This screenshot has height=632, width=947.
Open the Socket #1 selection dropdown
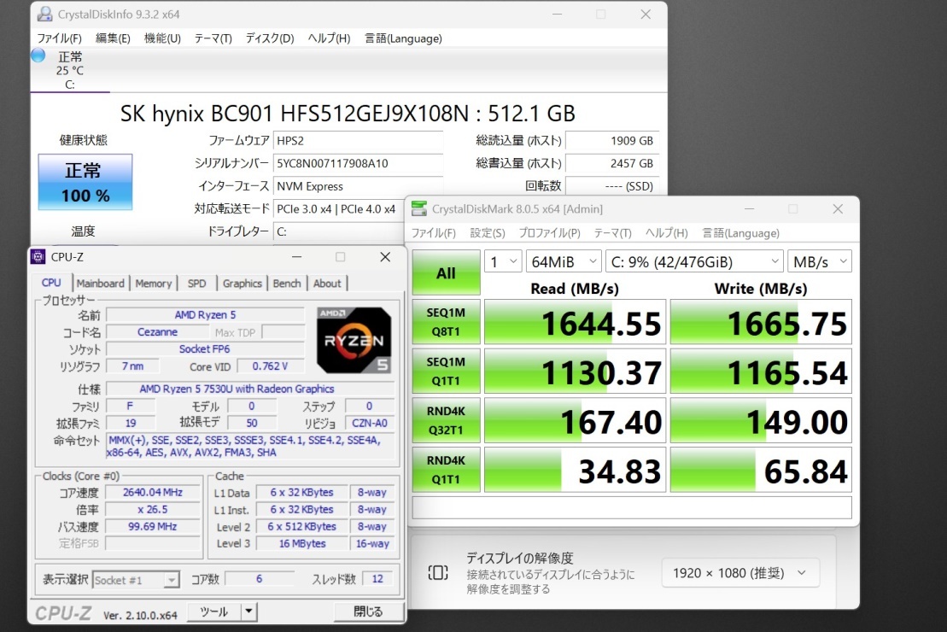click(136, 580)
